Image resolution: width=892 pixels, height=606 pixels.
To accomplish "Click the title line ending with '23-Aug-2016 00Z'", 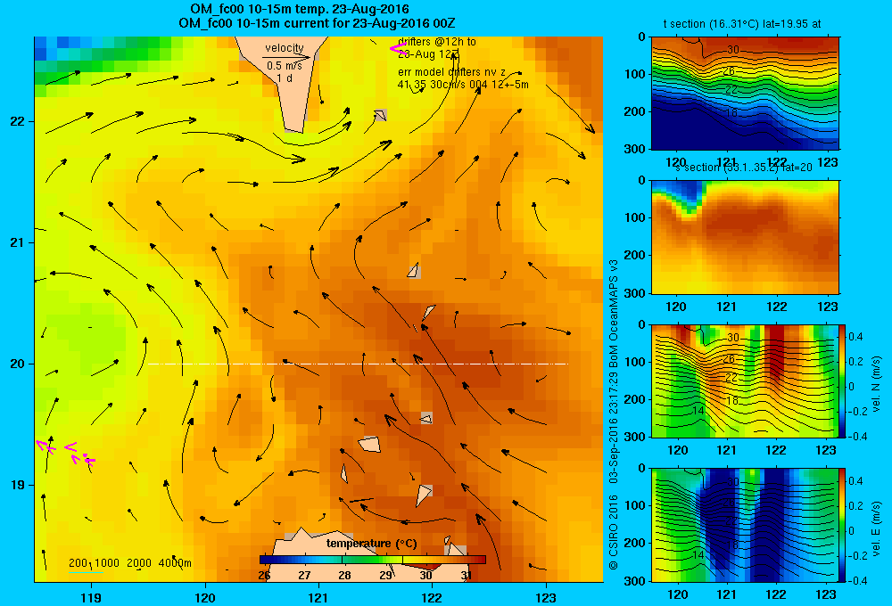I will [x=317, y=23].
